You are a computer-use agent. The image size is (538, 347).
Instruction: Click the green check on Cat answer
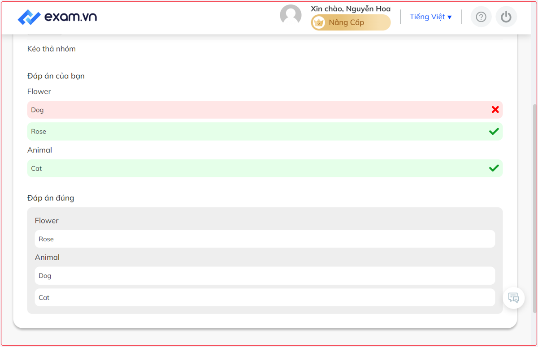pos(494,168)
